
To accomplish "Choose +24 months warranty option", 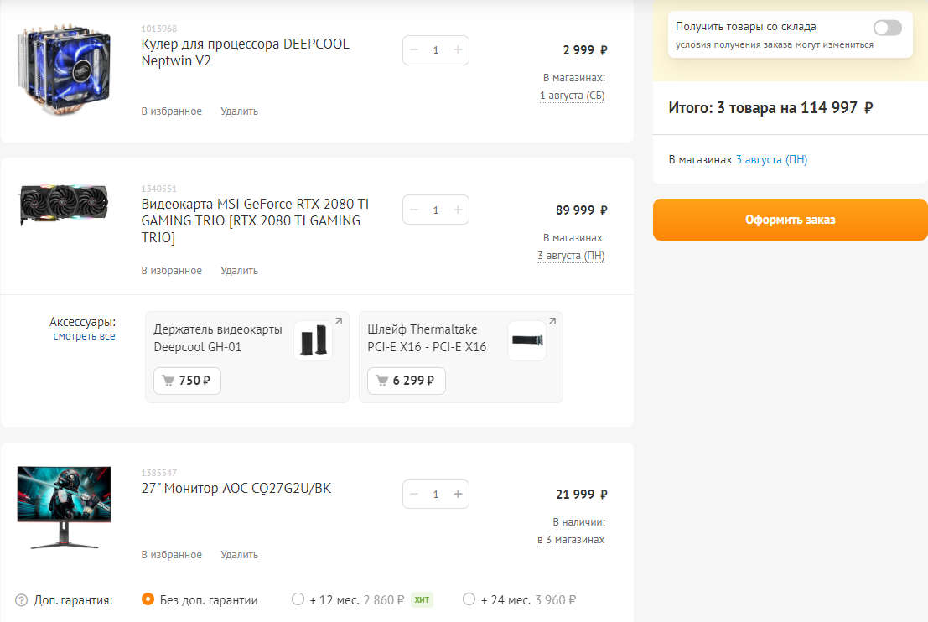I will [x=469, y=599].
